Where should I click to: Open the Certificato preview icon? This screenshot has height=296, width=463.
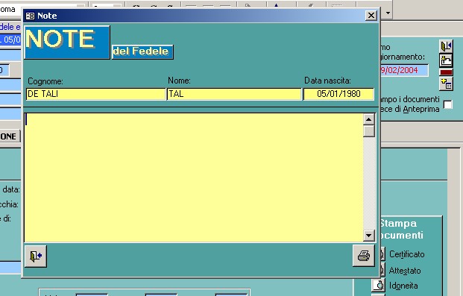tap(382, 254)
